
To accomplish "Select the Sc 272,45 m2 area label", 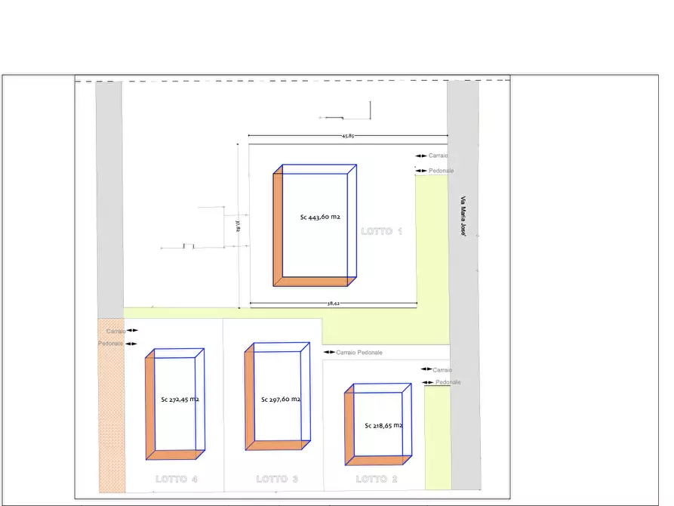I will coord(180,400).
